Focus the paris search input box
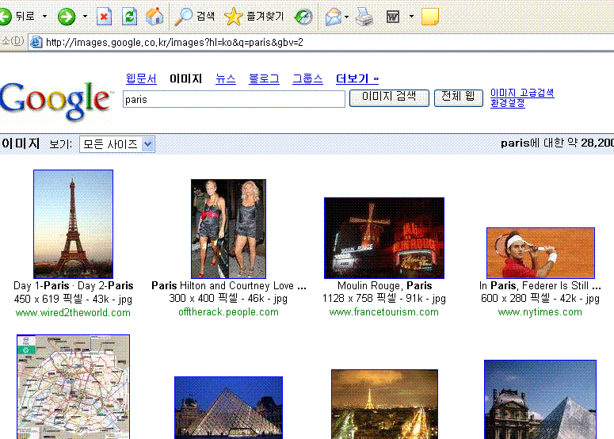This screenshot has height=439, width=614. tap(234, 99)
